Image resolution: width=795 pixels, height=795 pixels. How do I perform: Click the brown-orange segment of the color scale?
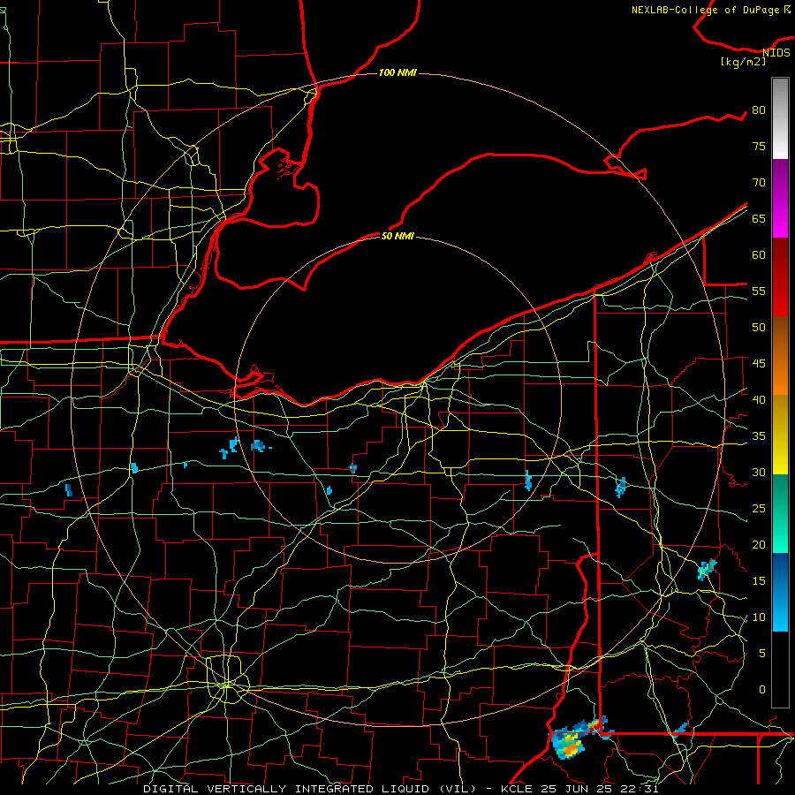click(780, 356)
